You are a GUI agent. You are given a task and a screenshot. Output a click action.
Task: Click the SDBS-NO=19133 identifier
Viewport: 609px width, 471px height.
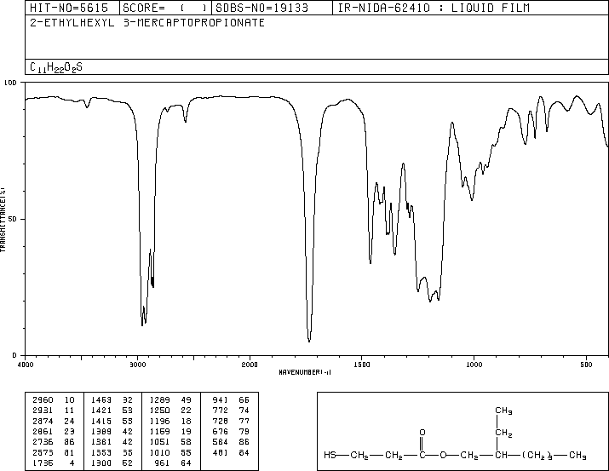coord(261,8)
